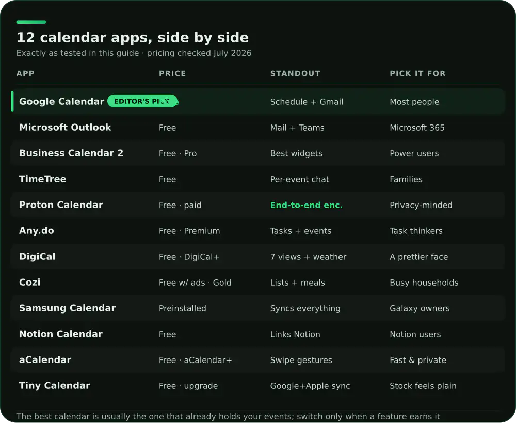Click the Cozi app name
Viewport: 516px width, 423px height.
[29, 283]
